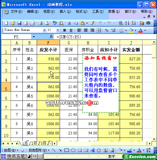Click the last-sheet tab navigation button
The image size is (157, 160).
click(17, 143)
